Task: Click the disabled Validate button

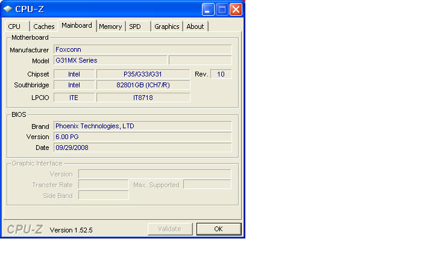Action: pyautogui.click(x=169, y=229)
